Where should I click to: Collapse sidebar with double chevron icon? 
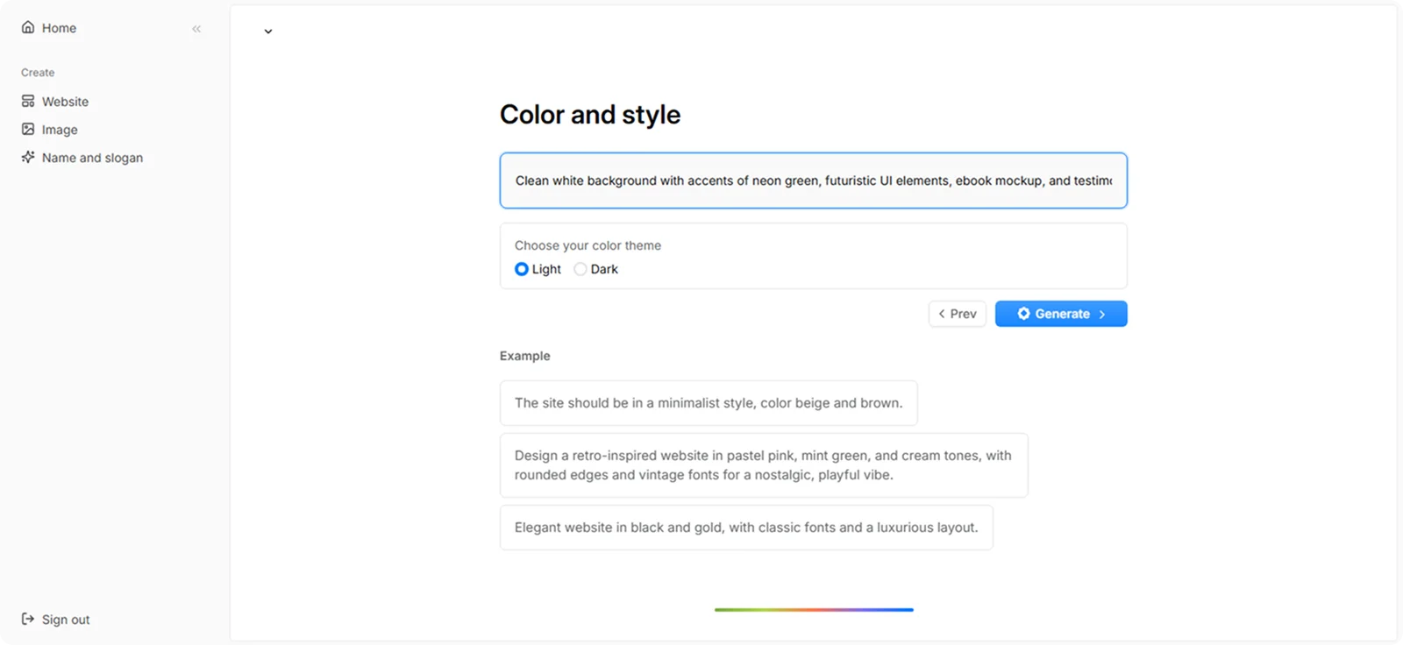pyautogui.click(x=196, y=29)
